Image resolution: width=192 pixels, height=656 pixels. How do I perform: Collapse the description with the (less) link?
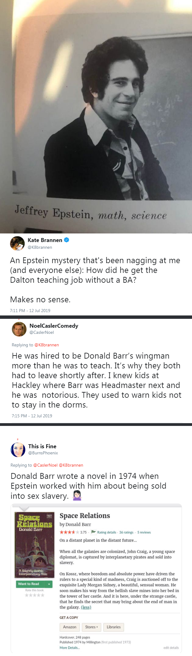tap(86, 607)
